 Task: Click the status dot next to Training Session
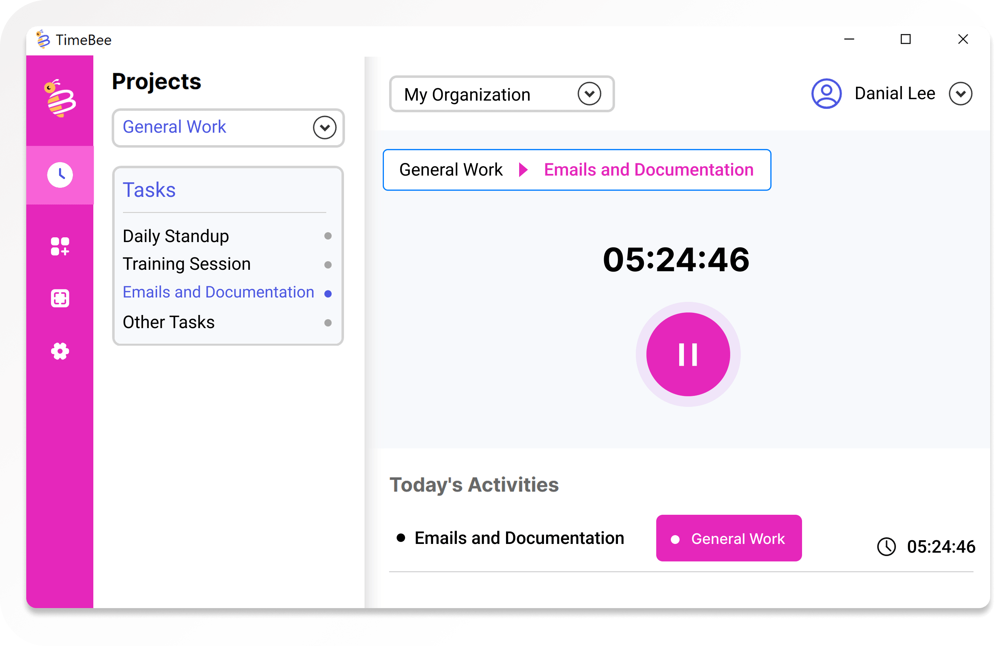point(328,265)
